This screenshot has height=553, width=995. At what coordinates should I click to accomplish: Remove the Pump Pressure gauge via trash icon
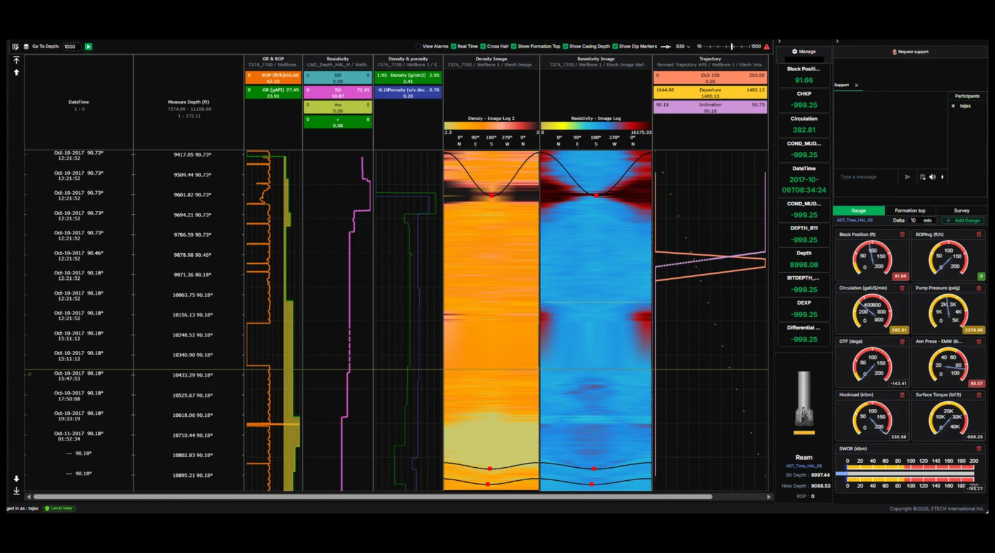[979, 288]
